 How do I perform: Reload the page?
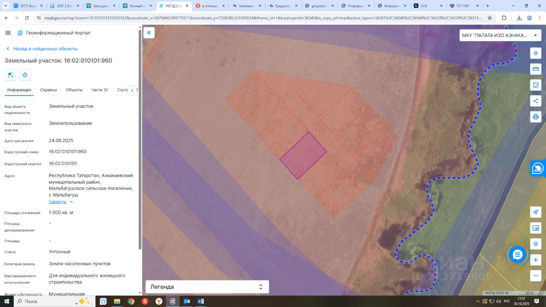point(27,18)
